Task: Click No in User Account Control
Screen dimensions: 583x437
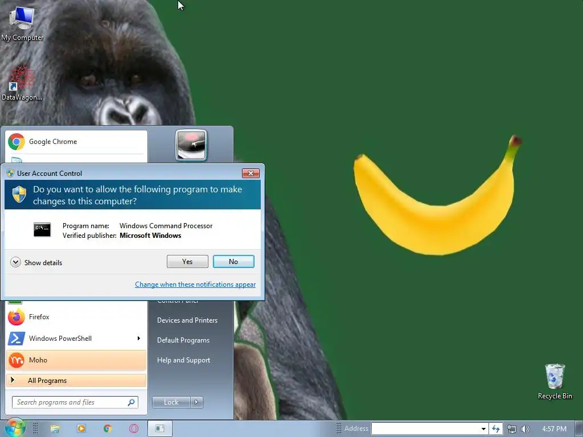Action: click(x=233, y=262)
